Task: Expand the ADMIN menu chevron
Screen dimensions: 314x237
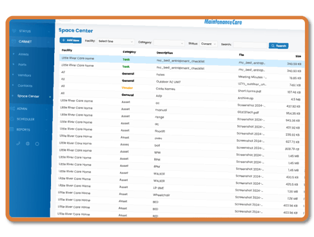Action: click(46, 109)
